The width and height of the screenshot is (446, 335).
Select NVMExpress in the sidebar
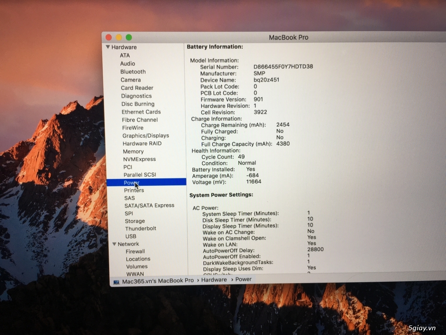point(139,159)
